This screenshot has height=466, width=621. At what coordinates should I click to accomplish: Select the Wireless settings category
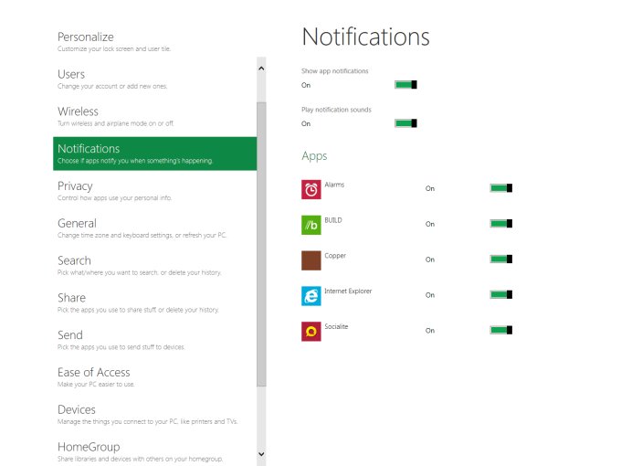point(155,116)
